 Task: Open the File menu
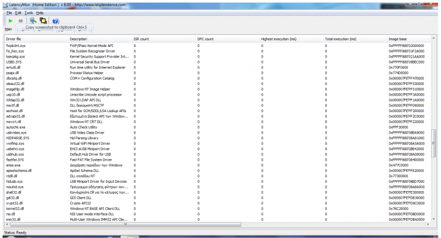(9, 12)
